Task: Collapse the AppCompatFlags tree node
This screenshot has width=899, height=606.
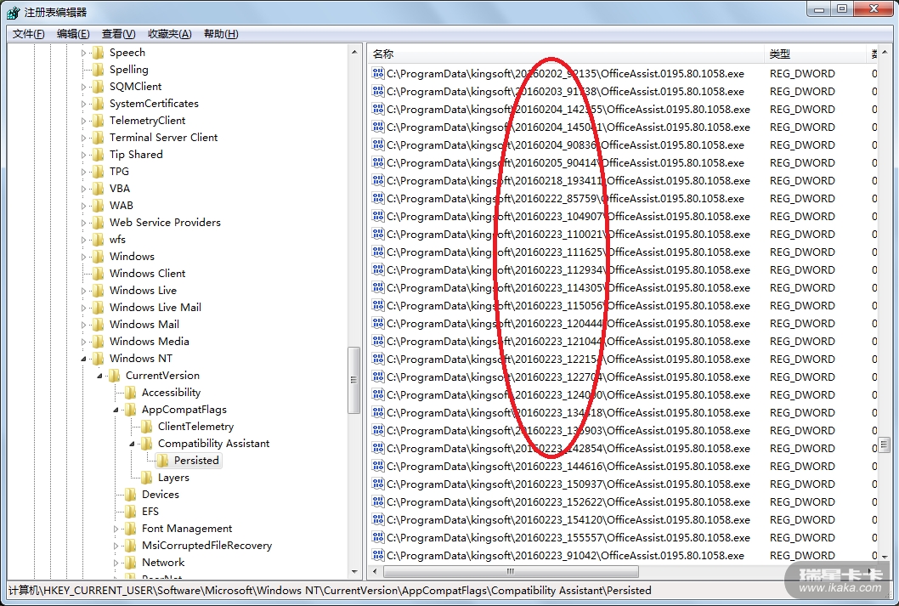Action: pos(116,410)
